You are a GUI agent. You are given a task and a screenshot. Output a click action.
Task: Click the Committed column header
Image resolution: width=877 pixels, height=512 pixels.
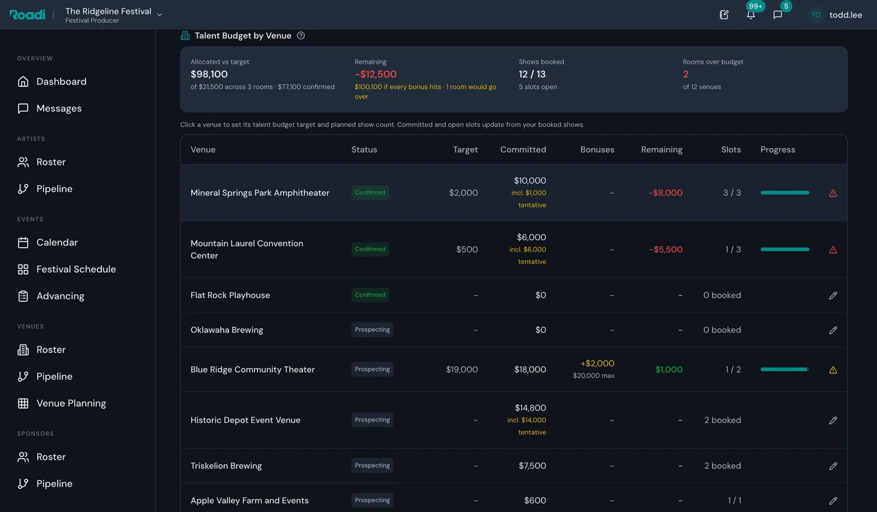point(523,149)
